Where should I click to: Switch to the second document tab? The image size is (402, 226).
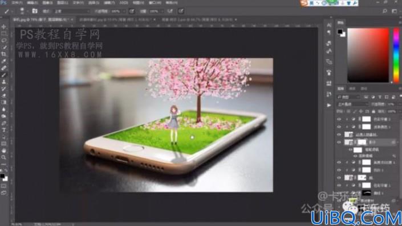(x=115, y=19)
